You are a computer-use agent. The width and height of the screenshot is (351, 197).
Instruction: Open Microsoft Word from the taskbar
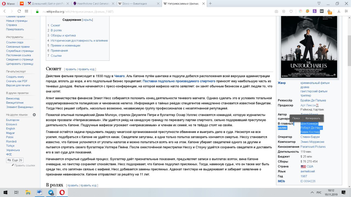pos(39,192)
